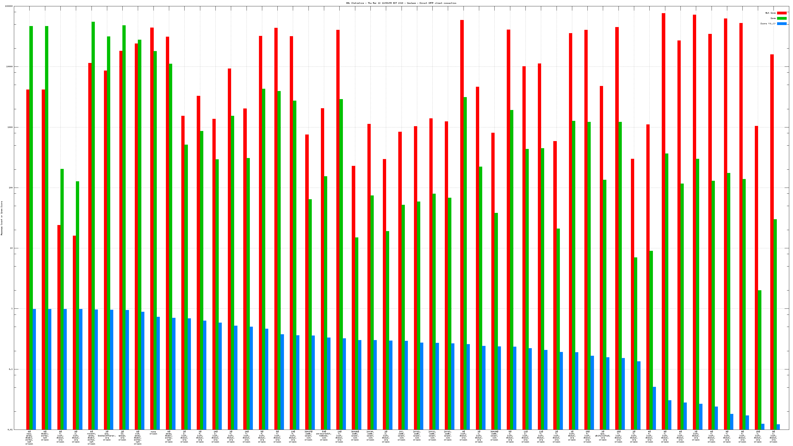Viewport: 793px width, 446px height.
Task: Click the green Spam bar above recent.spam.dnsbl.sorbs.net
Action: (x=93, y=215)
